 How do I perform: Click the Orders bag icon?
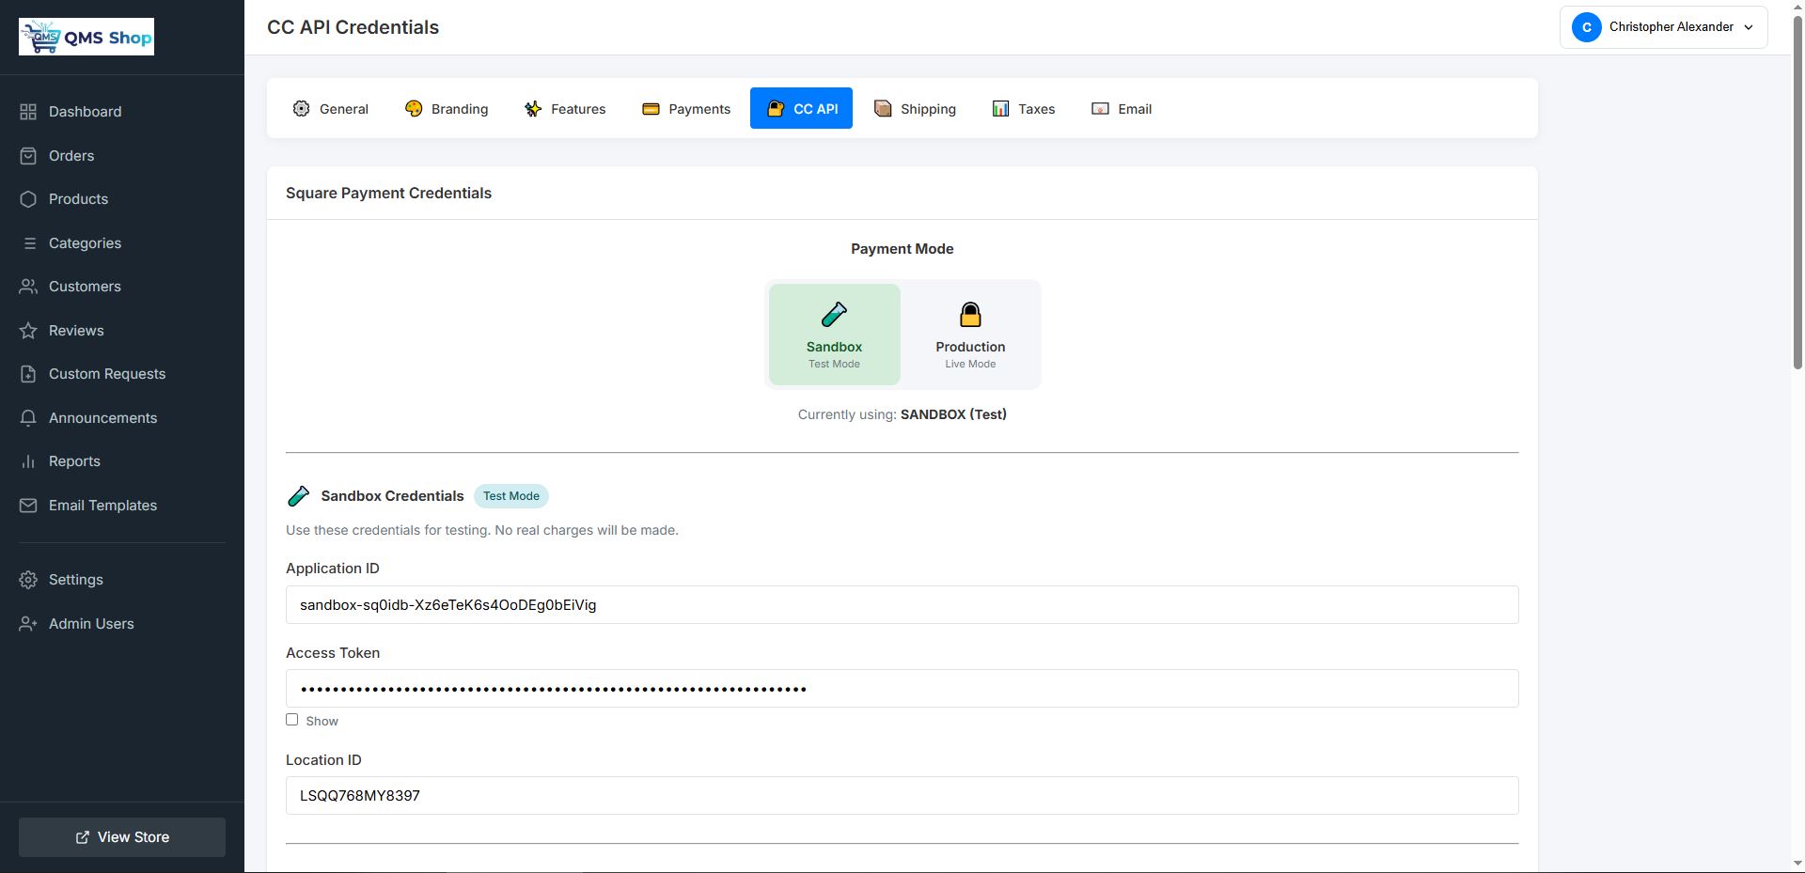point(28,156)
